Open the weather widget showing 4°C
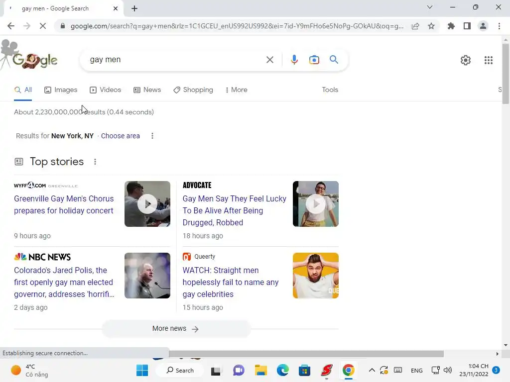 [29, 370]
